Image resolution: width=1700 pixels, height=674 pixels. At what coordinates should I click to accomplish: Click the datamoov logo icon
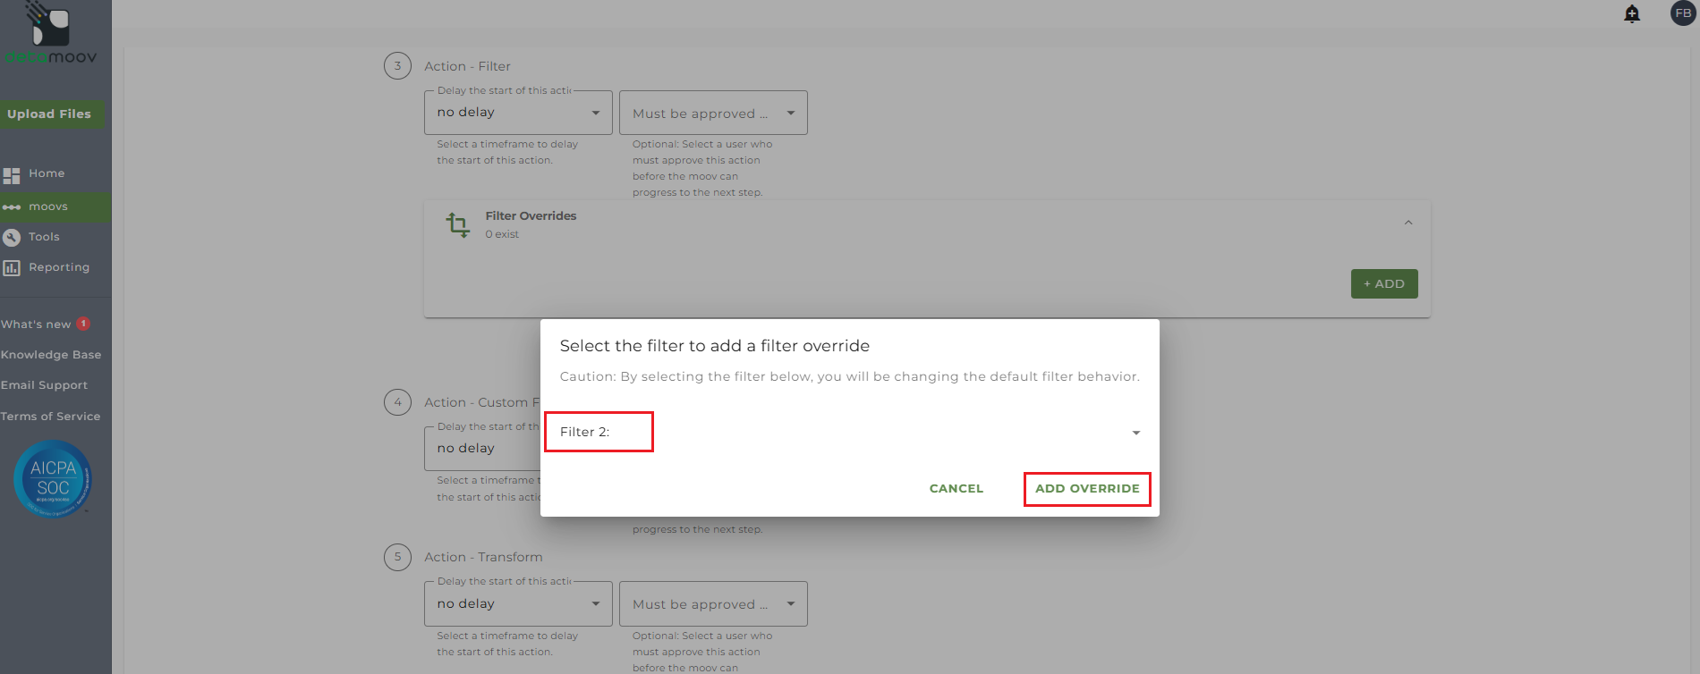(x=50, y=27)
